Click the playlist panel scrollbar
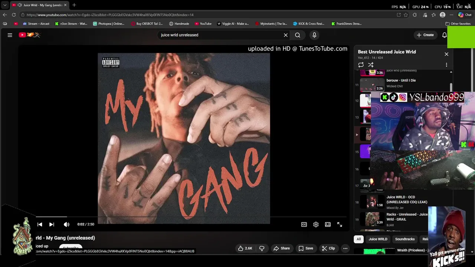 click(451, 88)
